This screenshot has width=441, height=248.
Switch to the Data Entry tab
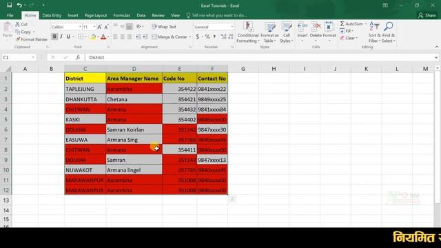pos(52,15)
